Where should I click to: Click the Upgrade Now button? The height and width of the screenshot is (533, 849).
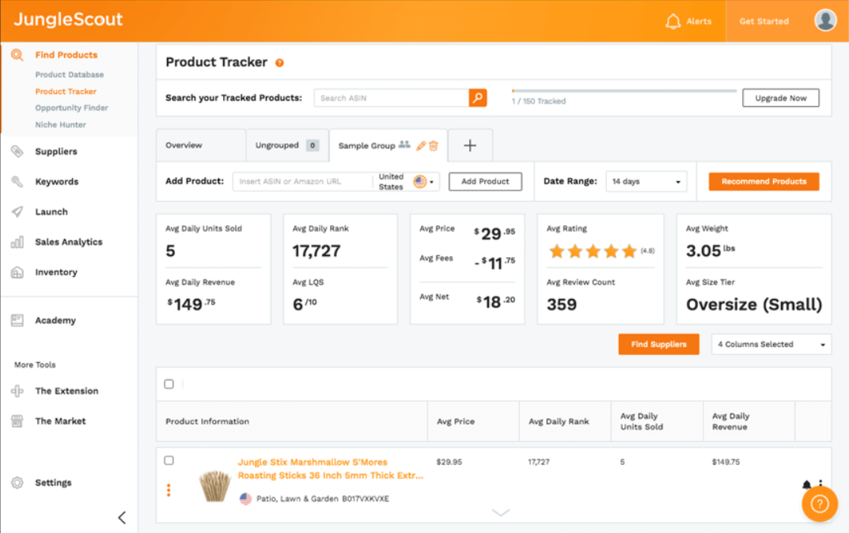[780, 98]
